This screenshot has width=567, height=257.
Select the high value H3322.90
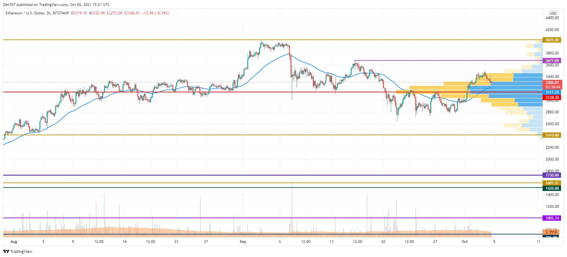click(x=97, y=13)
